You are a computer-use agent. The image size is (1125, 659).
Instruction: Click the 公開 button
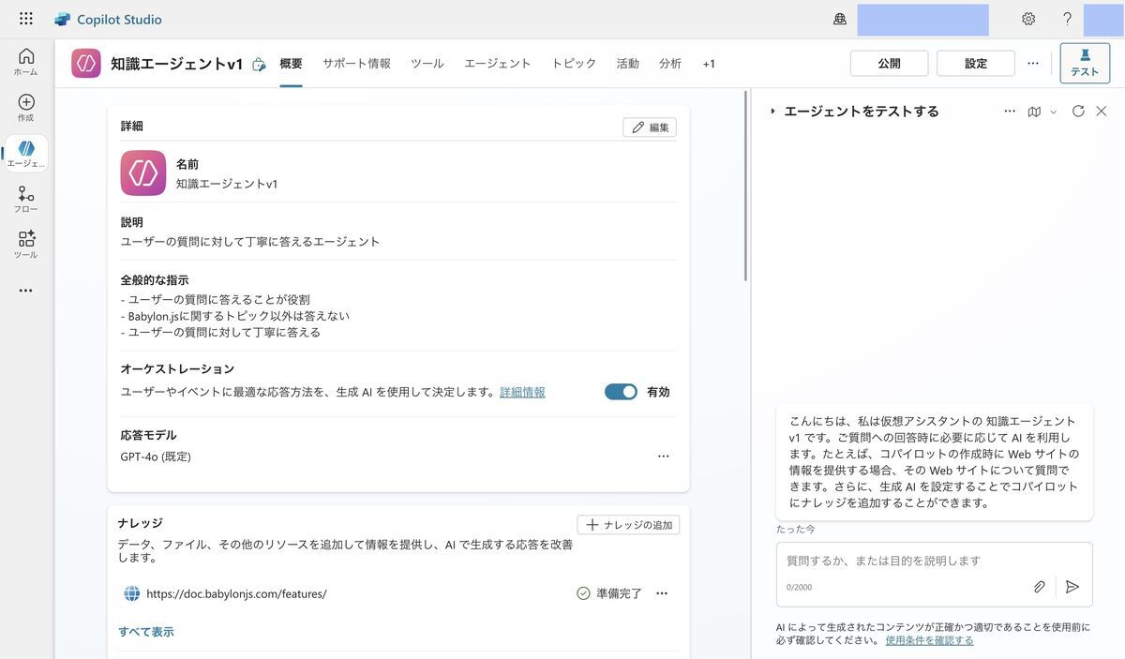[888, 63]
